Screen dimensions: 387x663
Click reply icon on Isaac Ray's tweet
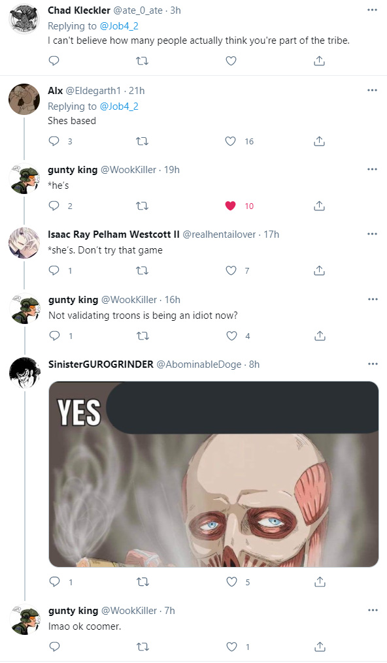point(54,270)
